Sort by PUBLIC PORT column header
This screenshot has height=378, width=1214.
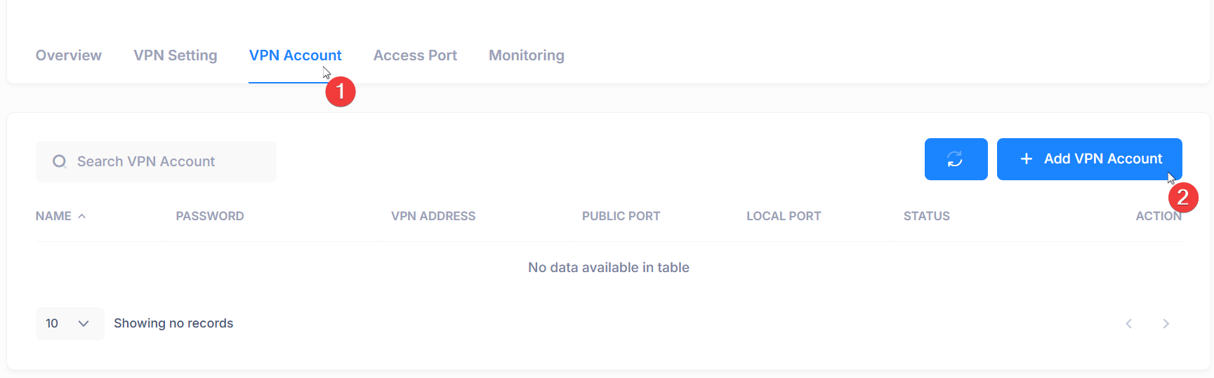621,216
